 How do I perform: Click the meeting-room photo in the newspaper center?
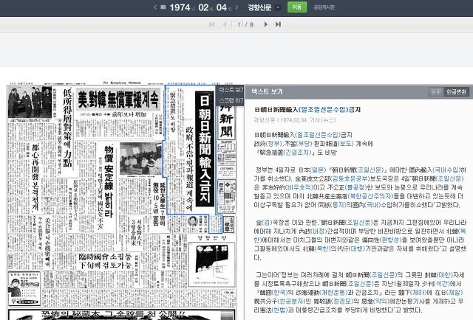[140, 159]
